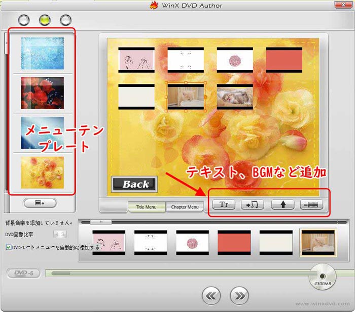Image resolution: width=355 pixels, height=312 pixels.
Task: Switch to the Chapter Menu tab
Action: point(185,207)
